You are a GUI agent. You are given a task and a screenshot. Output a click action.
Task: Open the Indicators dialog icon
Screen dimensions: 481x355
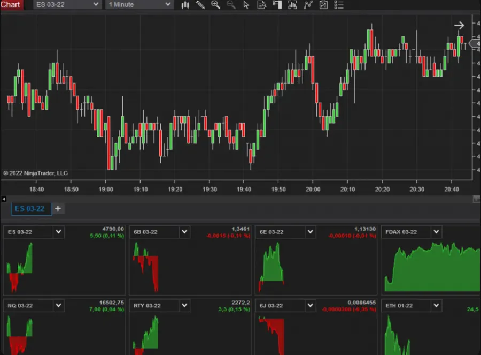292,5
